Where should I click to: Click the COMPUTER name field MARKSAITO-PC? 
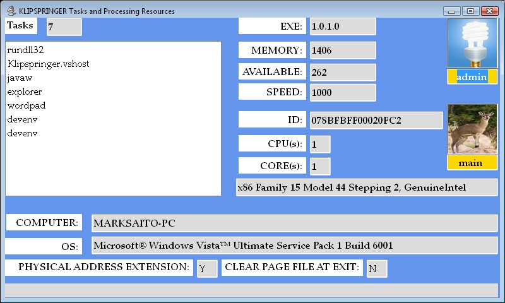[x=294, y=223]
